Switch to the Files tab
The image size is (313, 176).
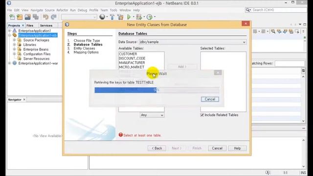(x=30, y=25)
